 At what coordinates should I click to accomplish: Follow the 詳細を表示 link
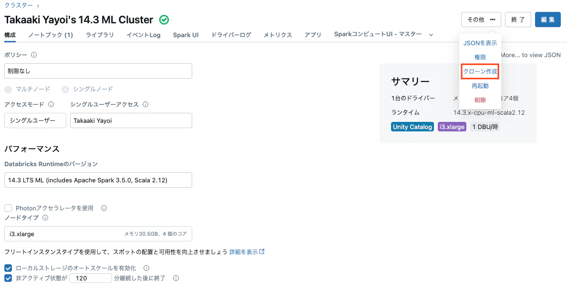coord(243,252)
